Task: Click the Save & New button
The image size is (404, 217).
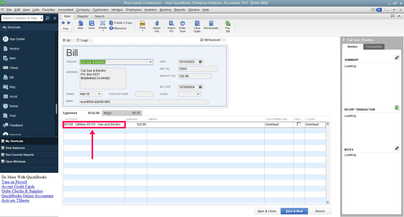Action: tap(294, 211)
